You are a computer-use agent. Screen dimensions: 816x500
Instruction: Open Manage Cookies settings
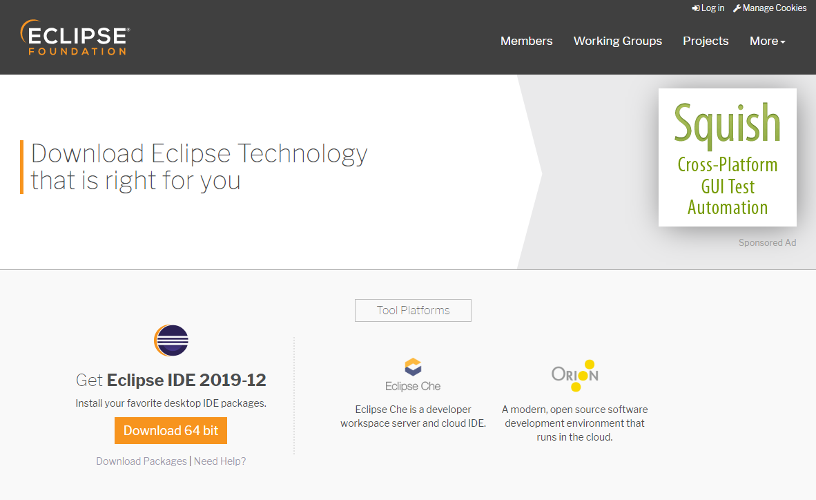(770, 8)
